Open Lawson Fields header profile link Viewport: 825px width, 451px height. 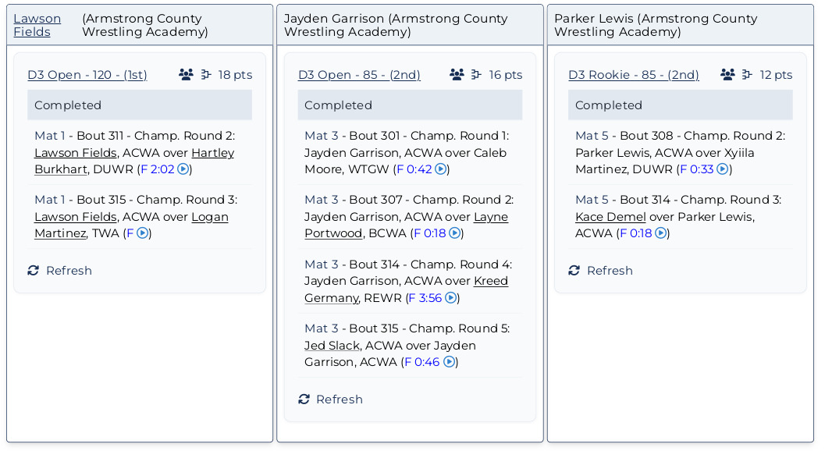[37, 25]
